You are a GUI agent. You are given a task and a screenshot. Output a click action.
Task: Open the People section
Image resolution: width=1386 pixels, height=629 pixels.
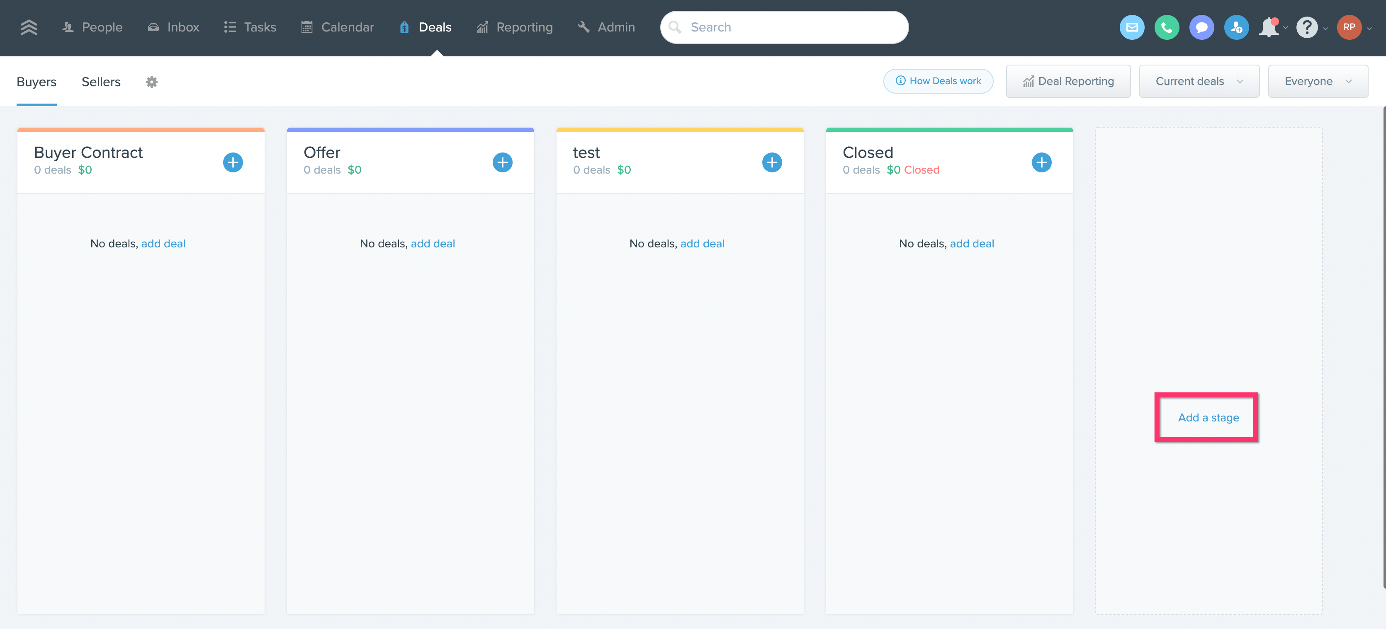pos(92,27)
